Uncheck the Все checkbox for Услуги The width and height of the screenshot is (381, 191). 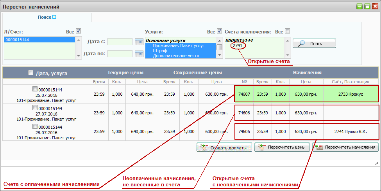coord(219,31)
